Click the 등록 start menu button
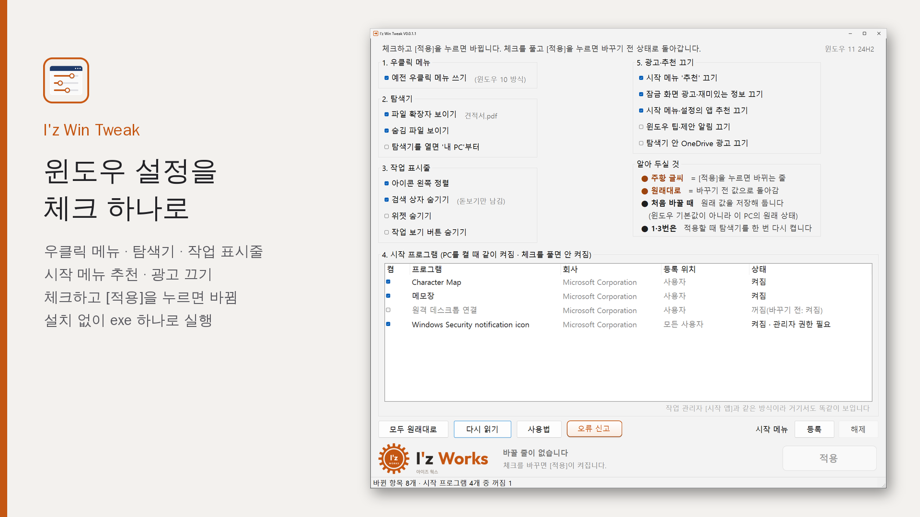This screenshot has height=517, width=920. coord(814,429)
